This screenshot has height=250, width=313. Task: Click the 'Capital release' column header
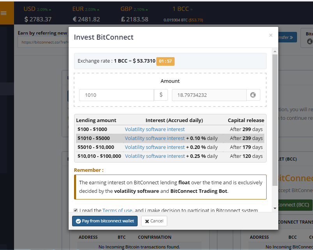246,120
